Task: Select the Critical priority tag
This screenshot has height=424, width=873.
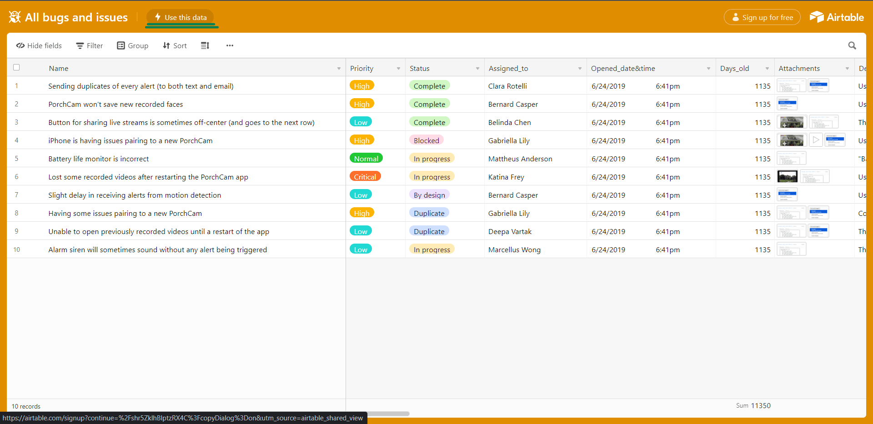Action: point(365,177)
